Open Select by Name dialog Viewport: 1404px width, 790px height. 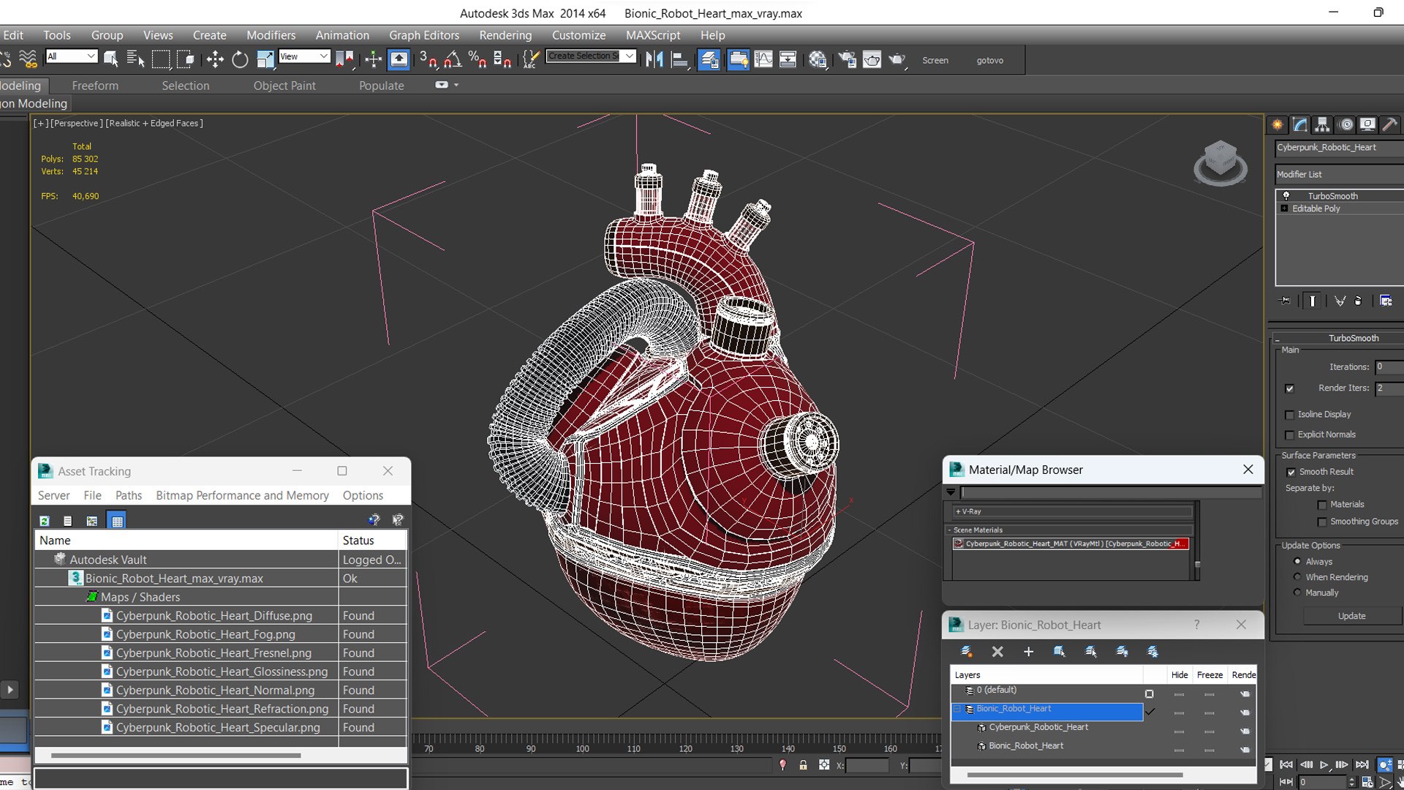click(x=135, y=59)
